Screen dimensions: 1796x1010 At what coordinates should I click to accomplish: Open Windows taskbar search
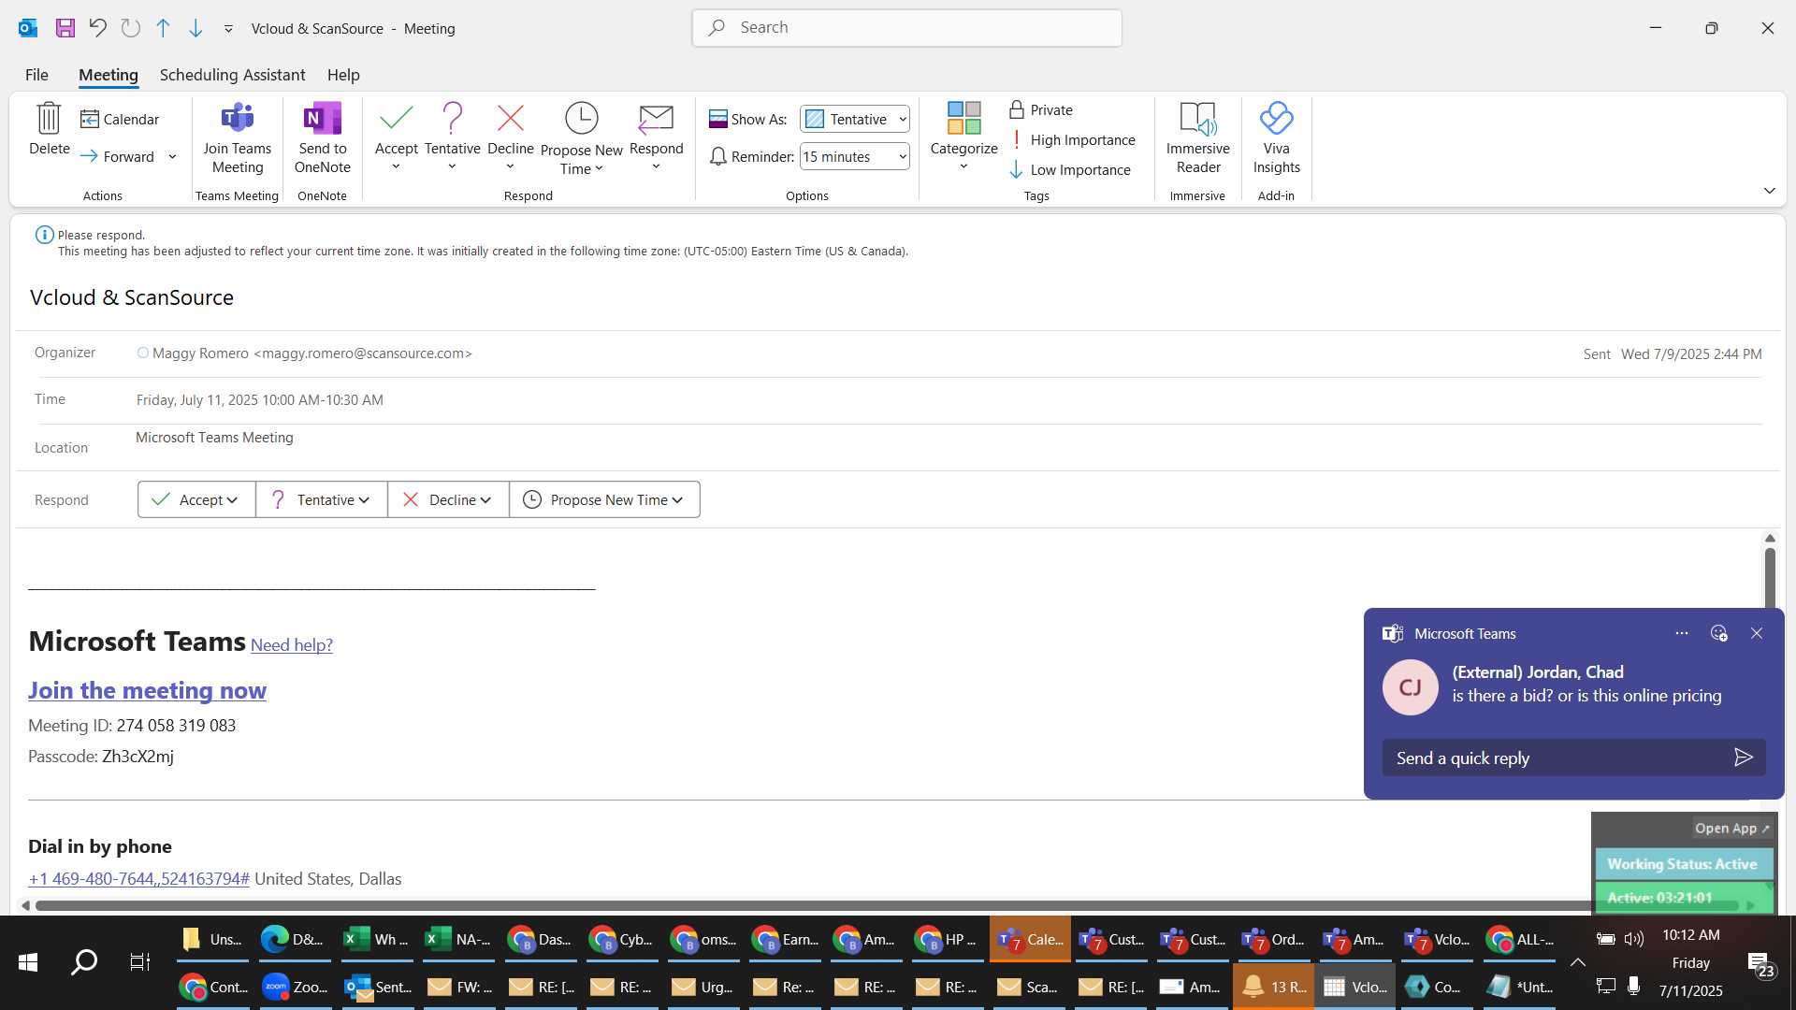(x=84, y=962)
